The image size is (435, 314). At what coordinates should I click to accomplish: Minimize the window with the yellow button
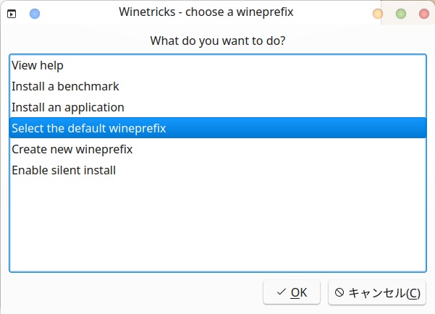pos(378,14)
